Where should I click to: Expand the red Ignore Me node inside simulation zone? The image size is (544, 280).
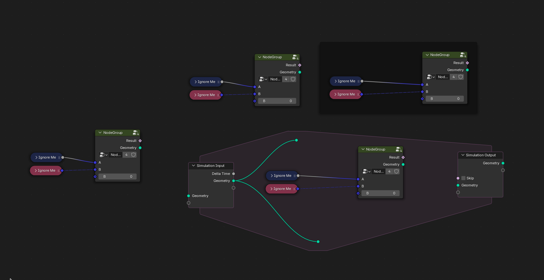272,189
